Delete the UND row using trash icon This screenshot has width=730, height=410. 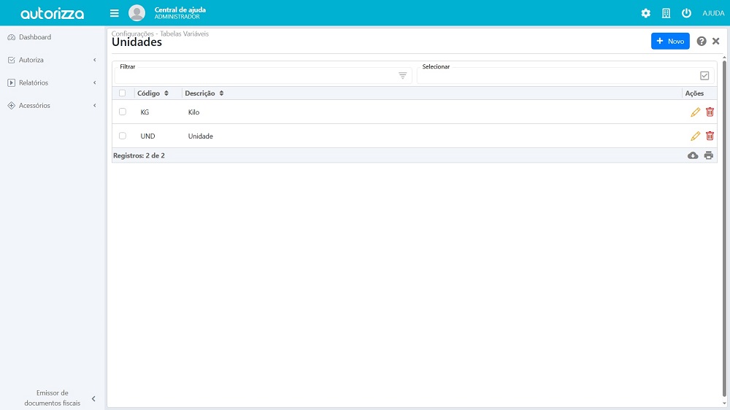(710, 136)
